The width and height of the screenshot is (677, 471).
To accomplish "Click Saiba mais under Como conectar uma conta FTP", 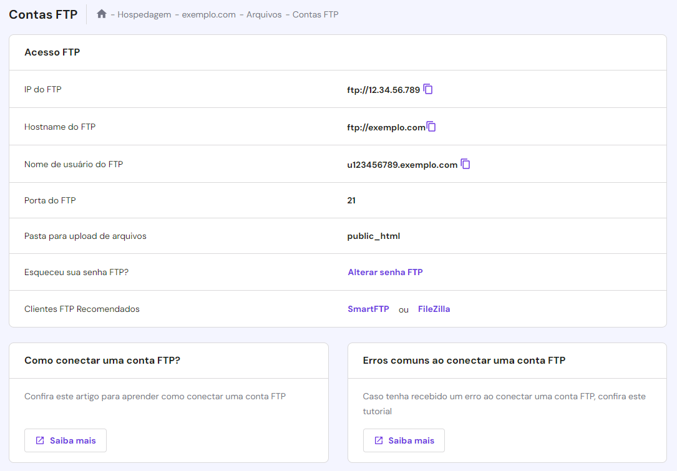I will pyautogui.click(x=65, y=440).
